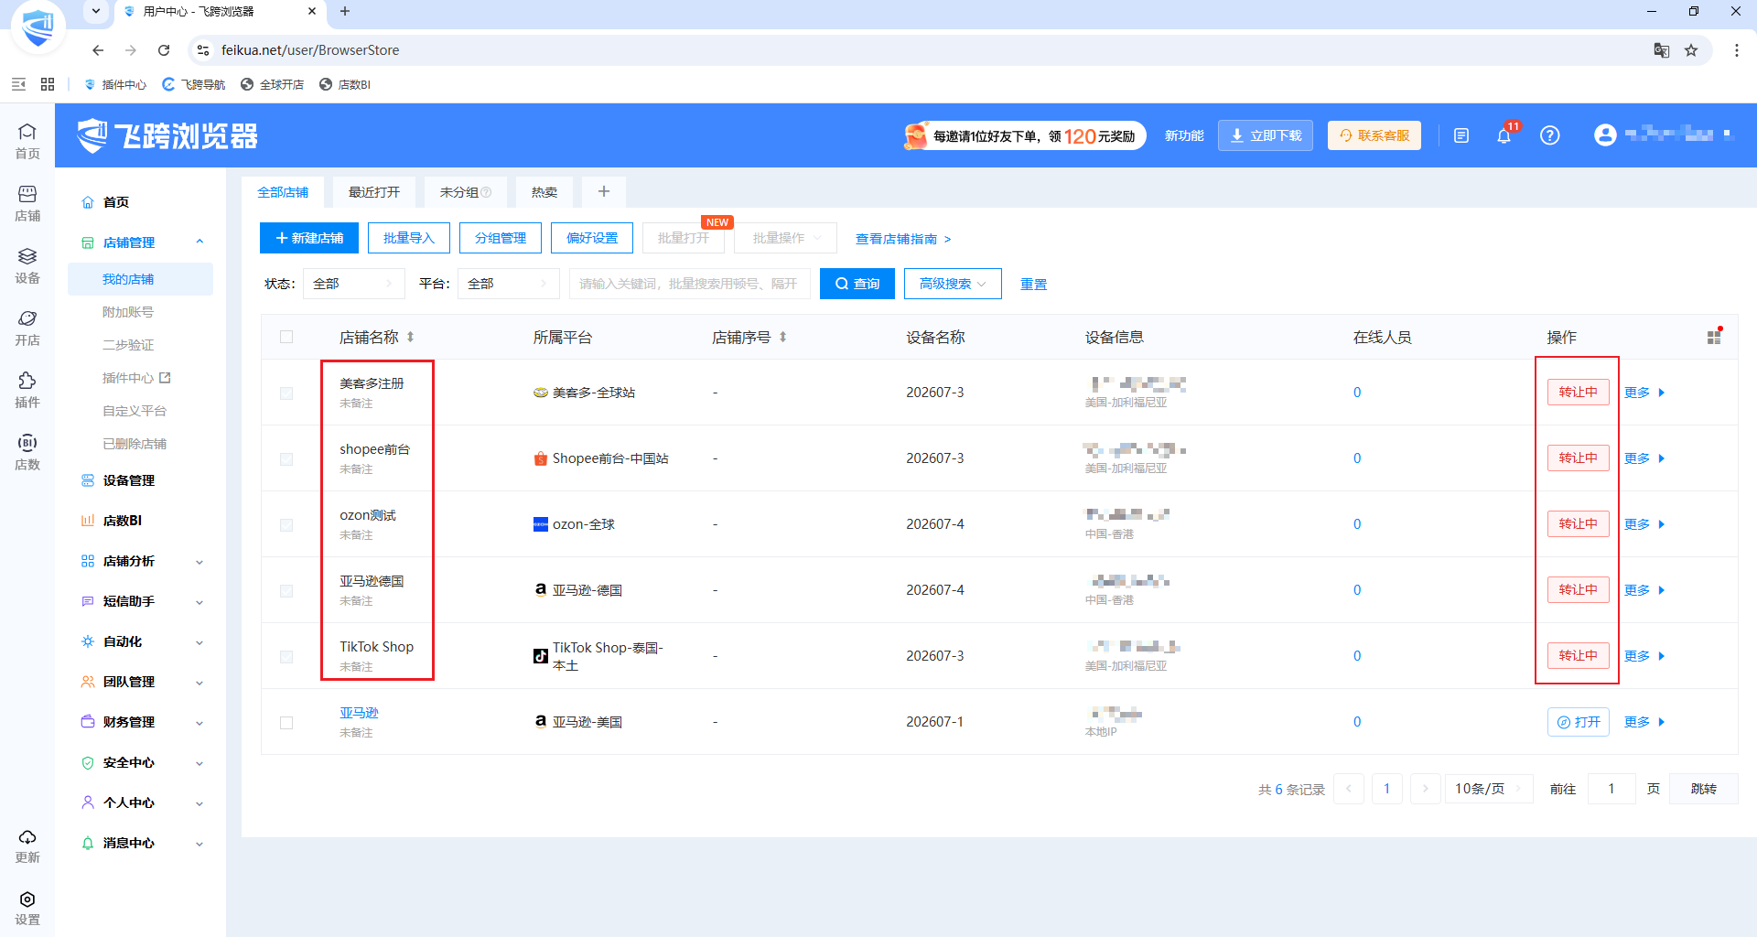Expand the 财务管理 sidebar menu
Image resolution: width=1757 pixels, height=937 pixels.
coord(141,722)
